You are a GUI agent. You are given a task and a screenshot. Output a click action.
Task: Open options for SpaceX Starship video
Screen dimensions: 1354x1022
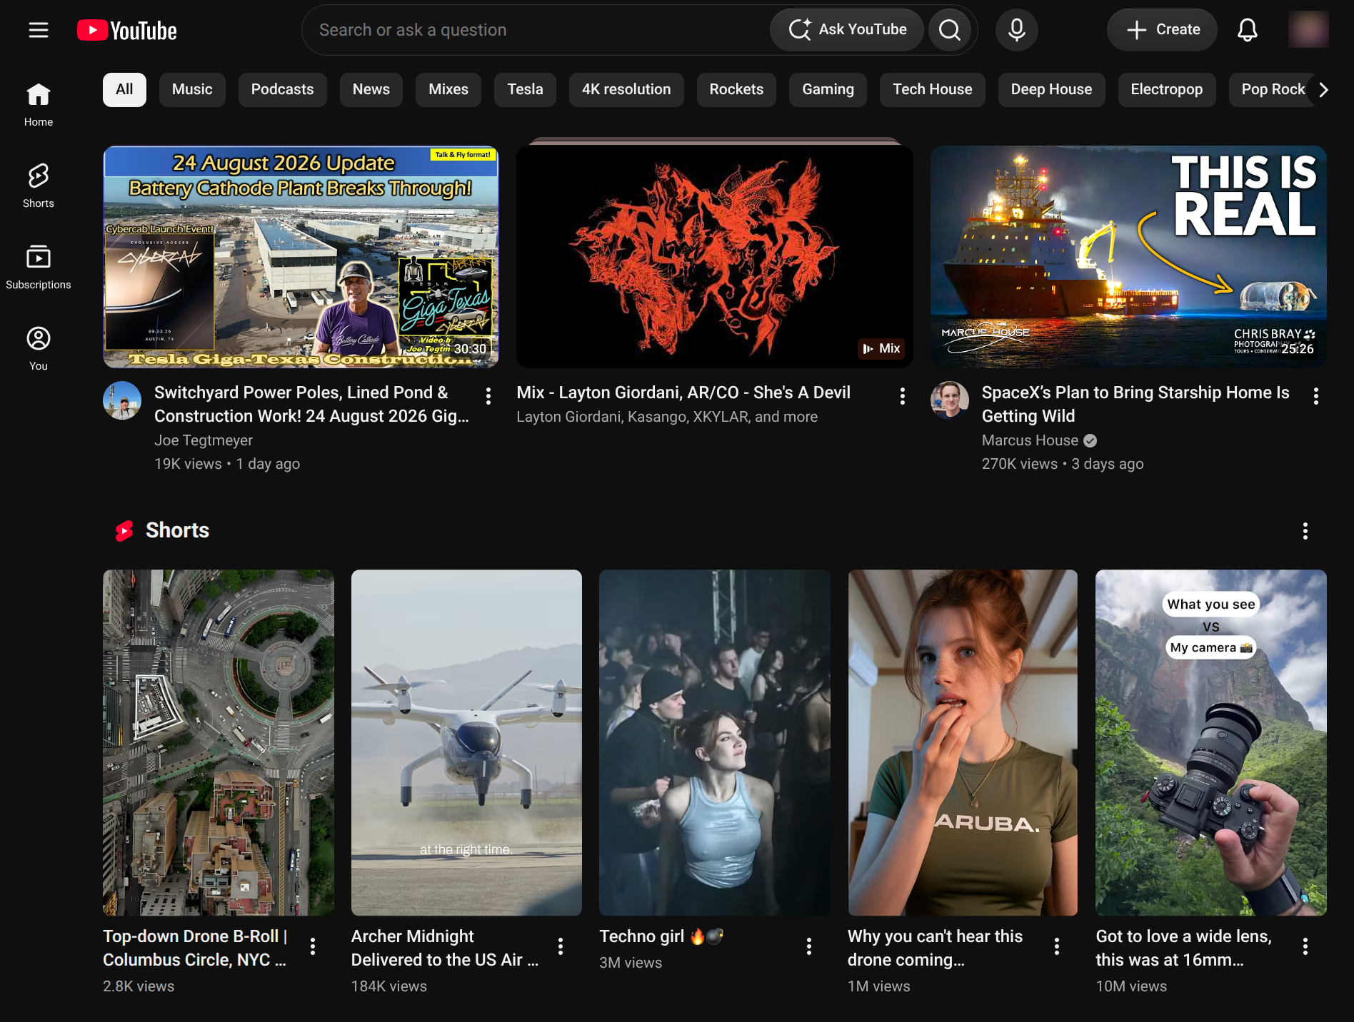1316,396
